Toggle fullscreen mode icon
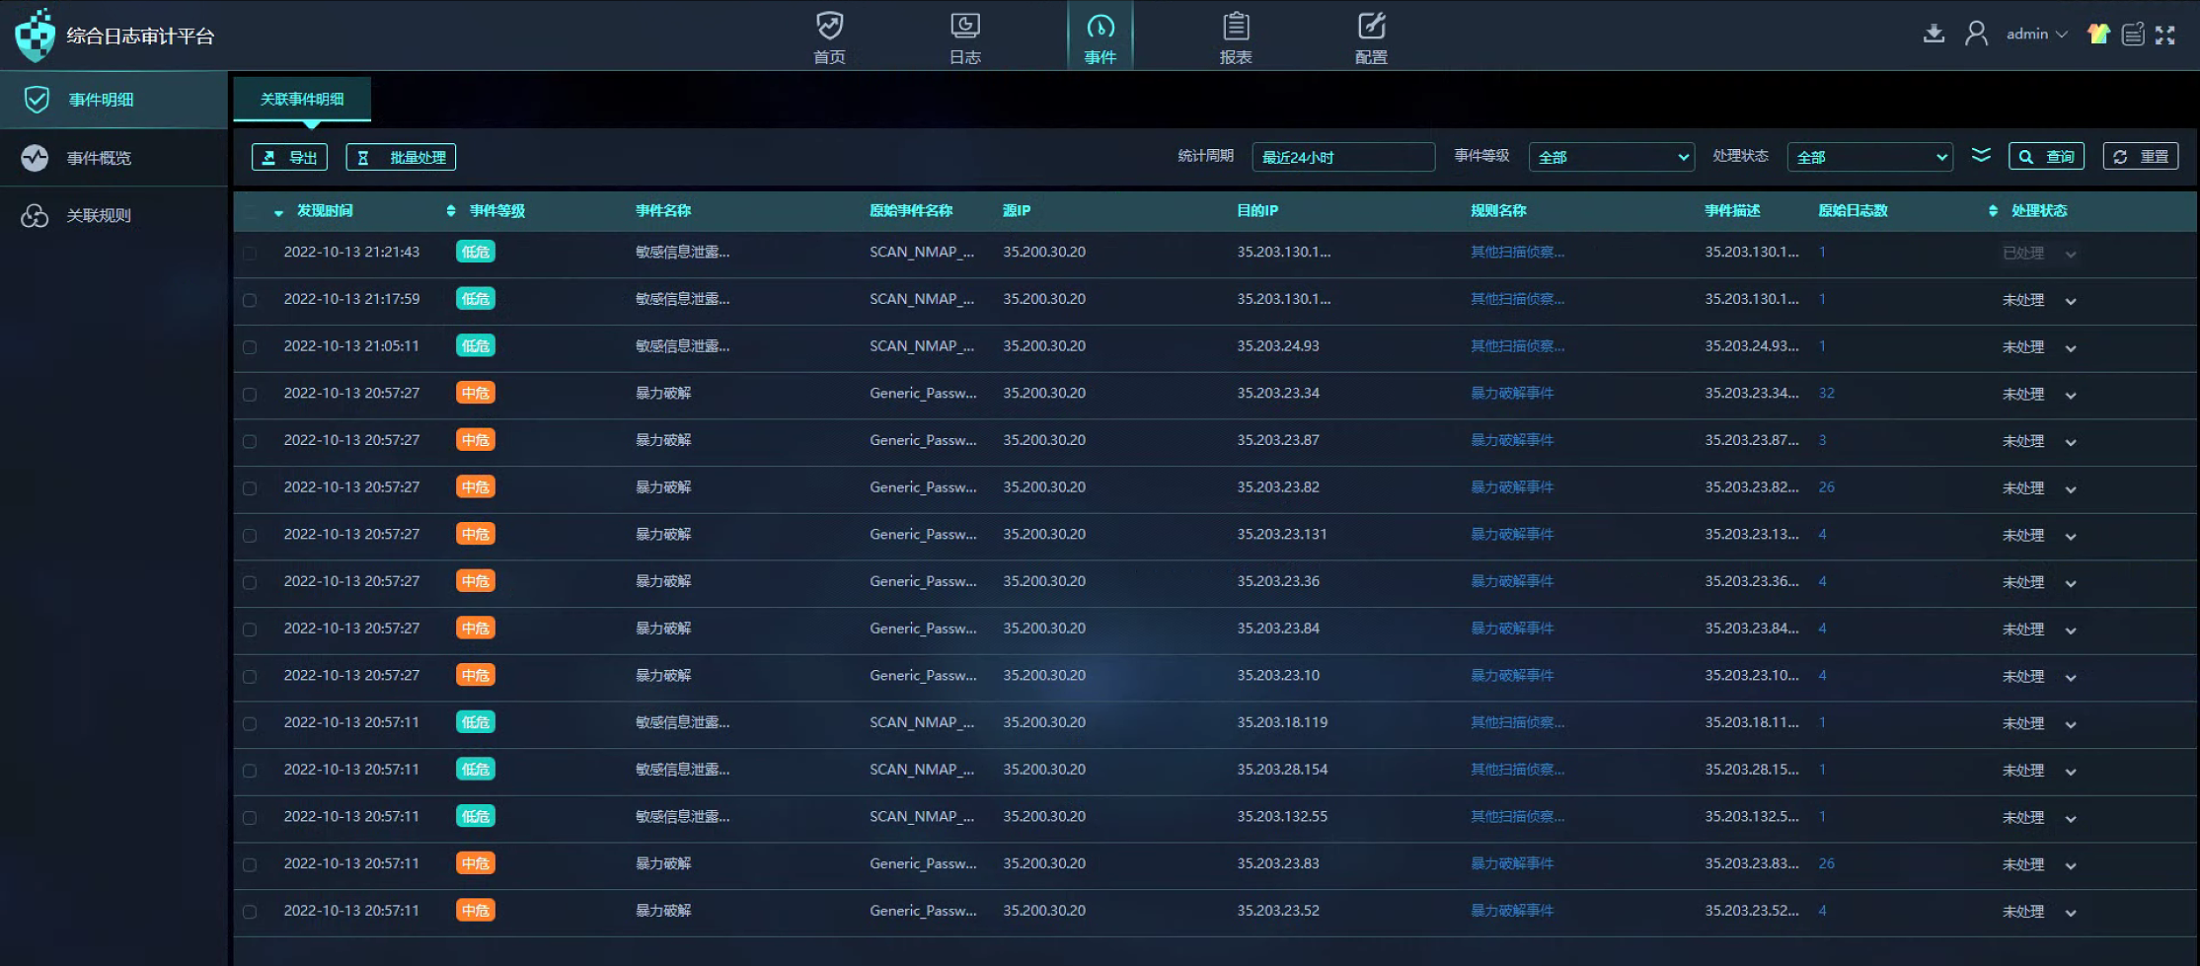The height and width of the screenshot is (966, 2200). pos(2165,35)
